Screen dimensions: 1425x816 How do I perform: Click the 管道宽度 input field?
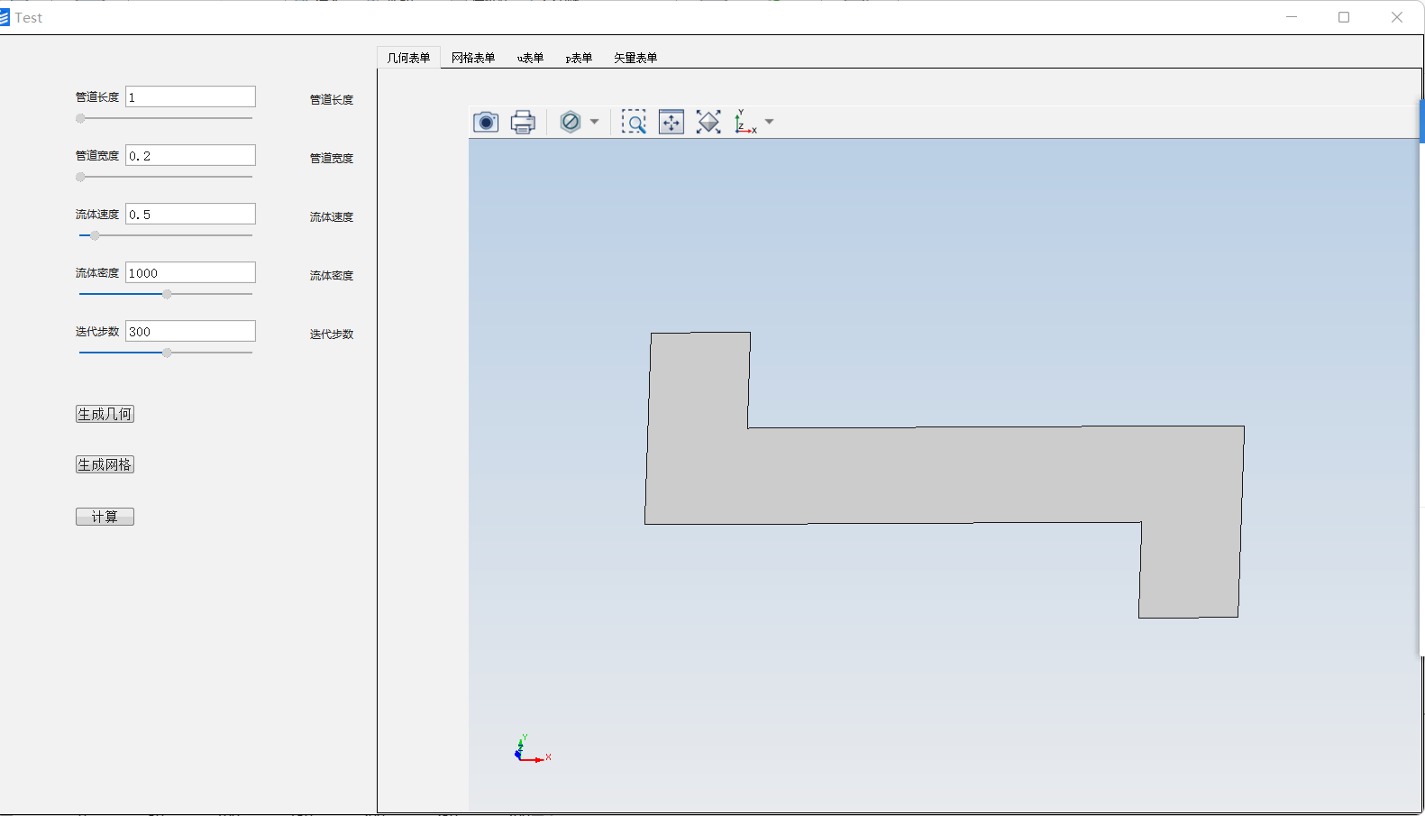click(190, 155)
